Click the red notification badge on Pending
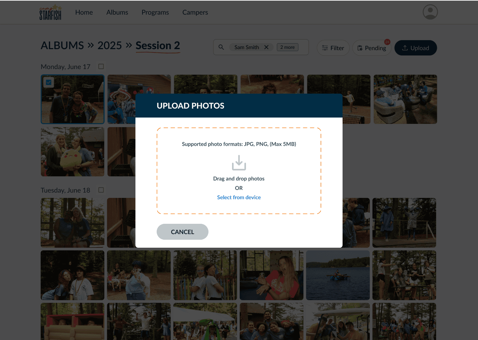 coord(387,42)
